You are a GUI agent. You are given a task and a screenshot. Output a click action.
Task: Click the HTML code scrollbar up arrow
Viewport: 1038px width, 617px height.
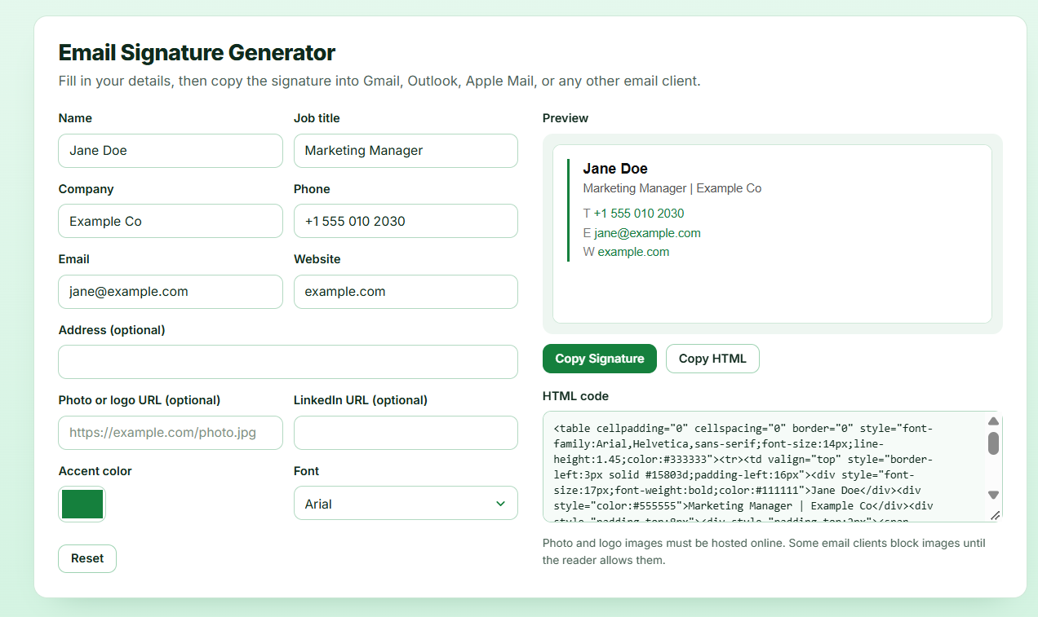993,421
